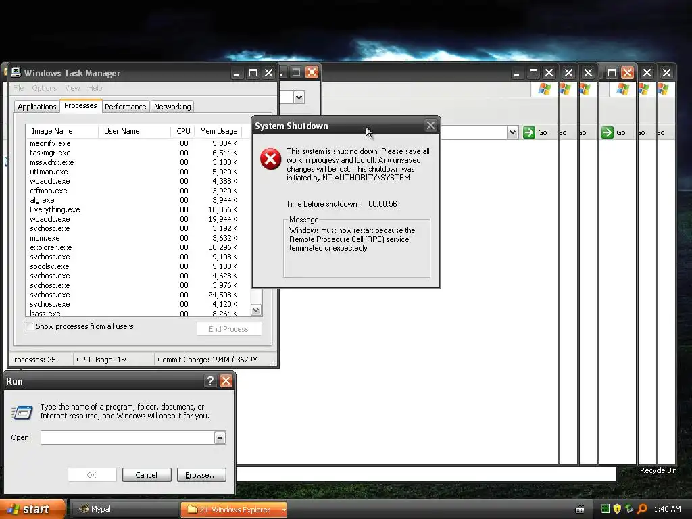Screen dimensions: 692x519
Task: Switch to the Applications tab
Action: (37, 107)
